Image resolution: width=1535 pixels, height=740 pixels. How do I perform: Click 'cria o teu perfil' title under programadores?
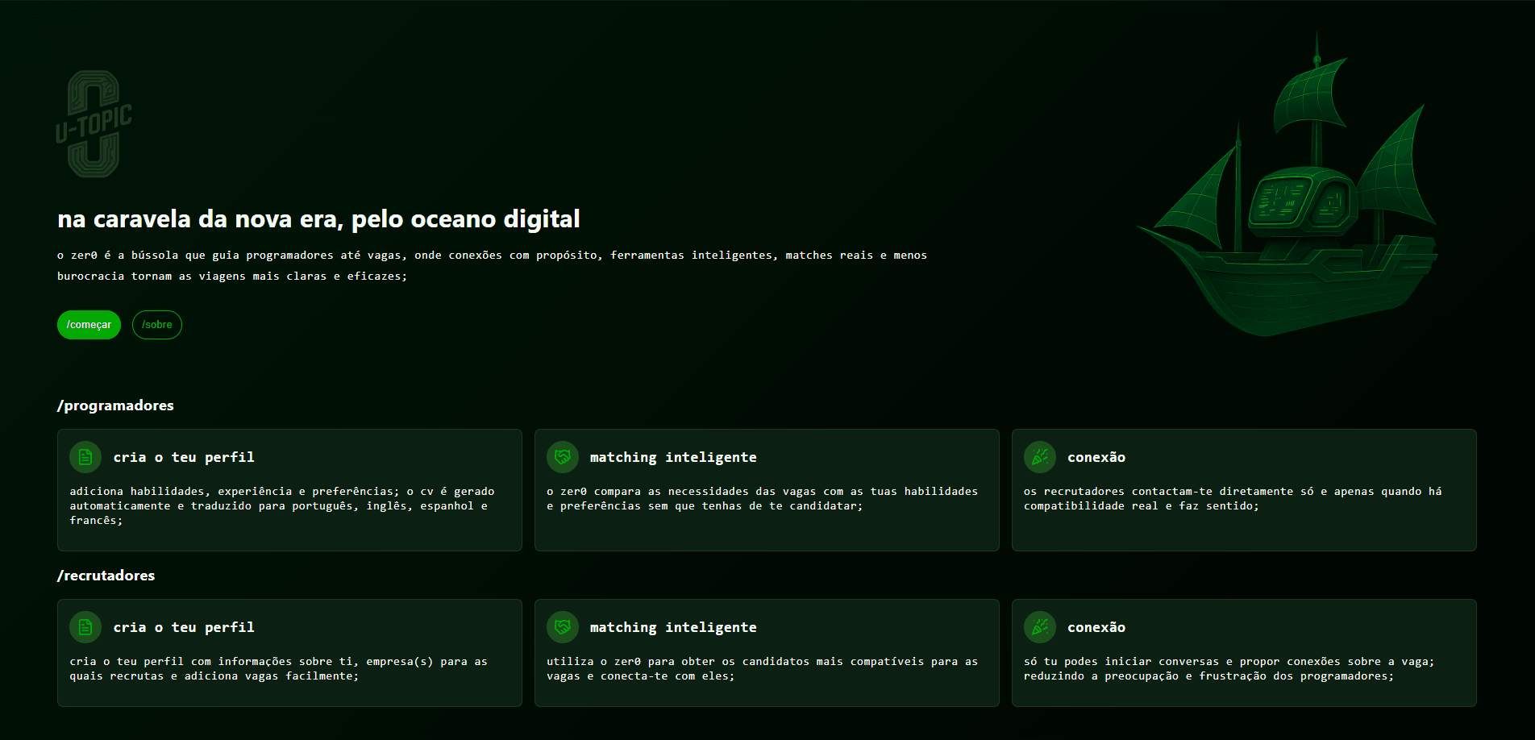tap(184, 457)
